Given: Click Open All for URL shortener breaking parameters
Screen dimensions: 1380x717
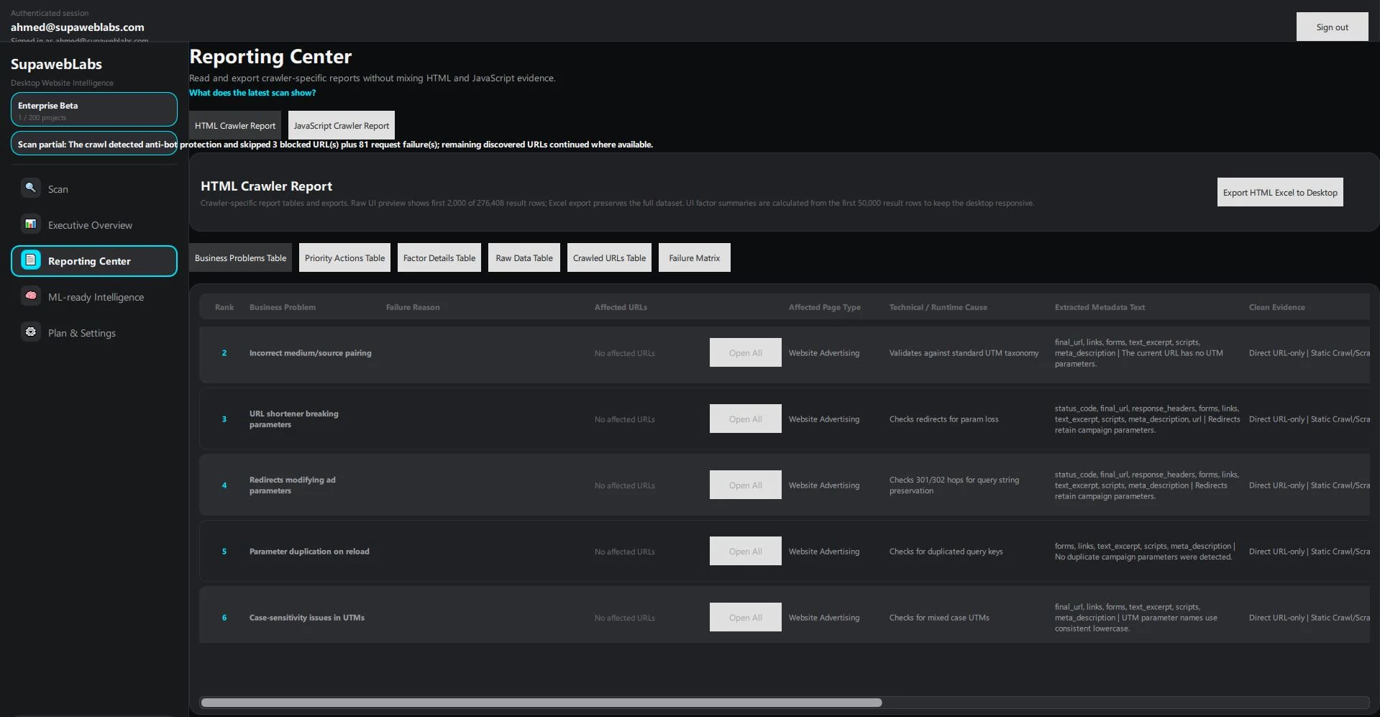Looking at the screenshot, I should (x=746, y=419).
